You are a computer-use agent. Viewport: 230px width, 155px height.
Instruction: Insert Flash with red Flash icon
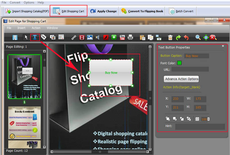pyautogui.click(x=106, y=37)
